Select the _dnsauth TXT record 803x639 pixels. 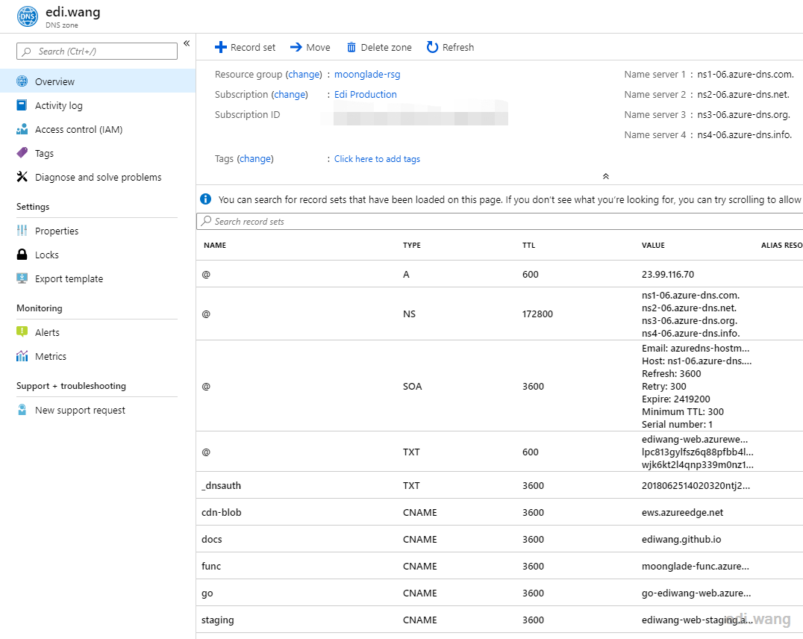[x=499, y=485]
